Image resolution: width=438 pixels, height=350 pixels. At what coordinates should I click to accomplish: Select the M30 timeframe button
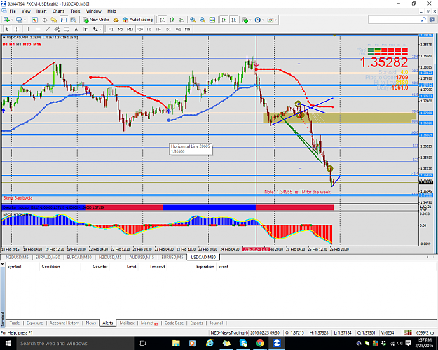click(139, 29)
